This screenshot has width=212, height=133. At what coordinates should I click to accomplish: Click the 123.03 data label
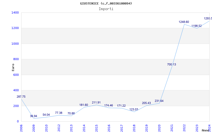[x=134, y=109]
